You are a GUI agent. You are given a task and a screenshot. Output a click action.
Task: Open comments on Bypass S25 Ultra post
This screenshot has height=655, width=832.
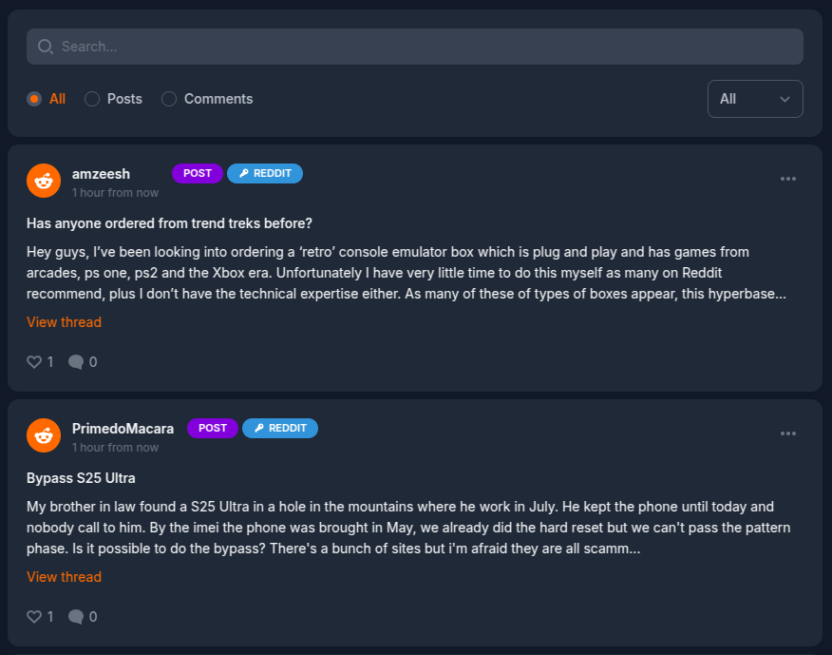tap(76, 617)
